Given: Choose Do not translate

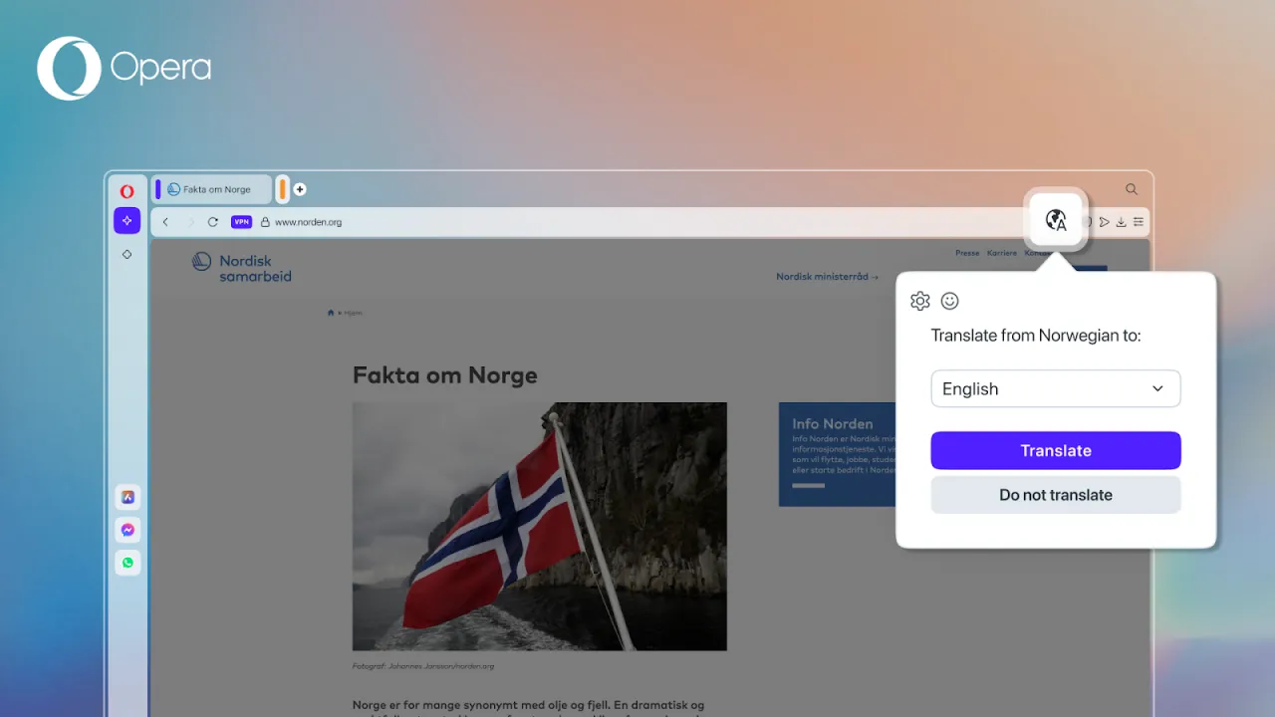Looking at the screenshot, I should [1055, 495].
